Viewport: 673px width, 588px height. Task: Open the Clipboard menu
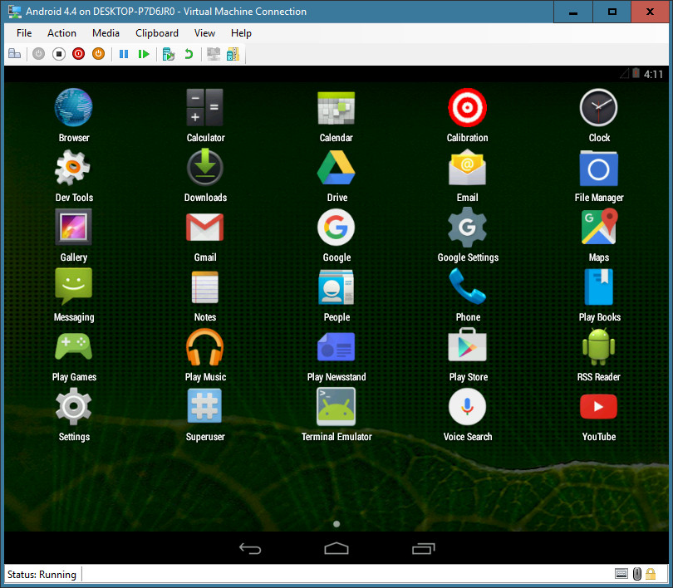tap(156, 33)
